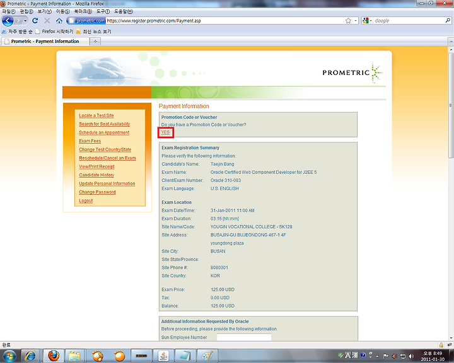Click the vertical page scrollbar thumb
The width and height of the screenshot is (454, 363).
point(451,105)
